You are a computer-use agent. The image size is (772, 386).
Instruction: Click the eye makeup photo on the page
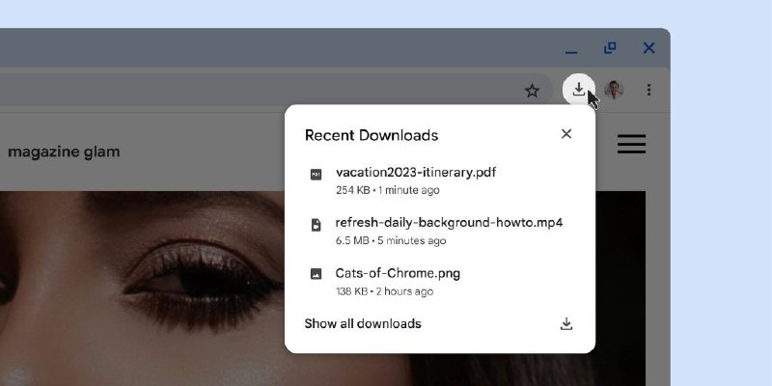(143, 288)
